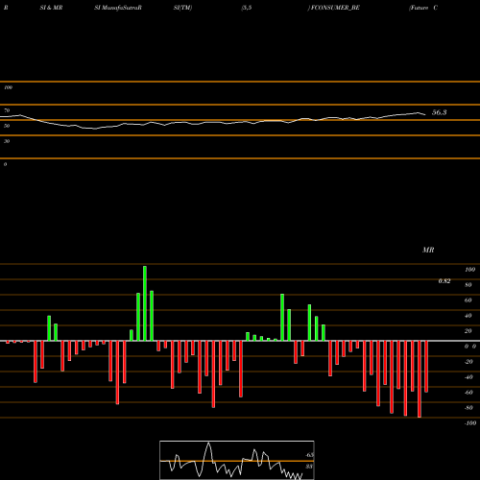Click the MR right axis label -100
The image size is (480, 480).
coord(470,423)
